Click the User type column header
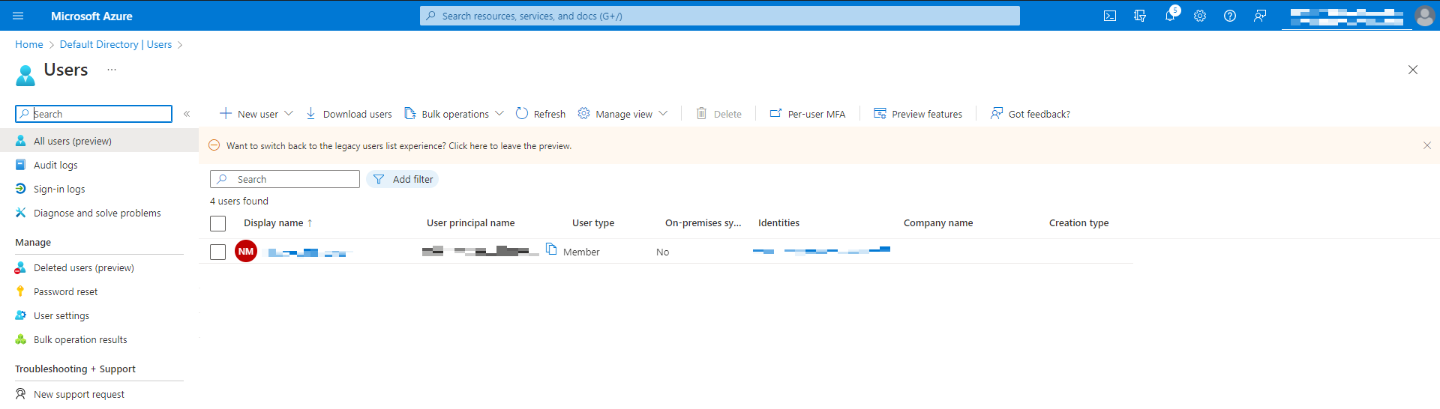Viewport: 1440px width, 409px height. (x=593, y=223)
